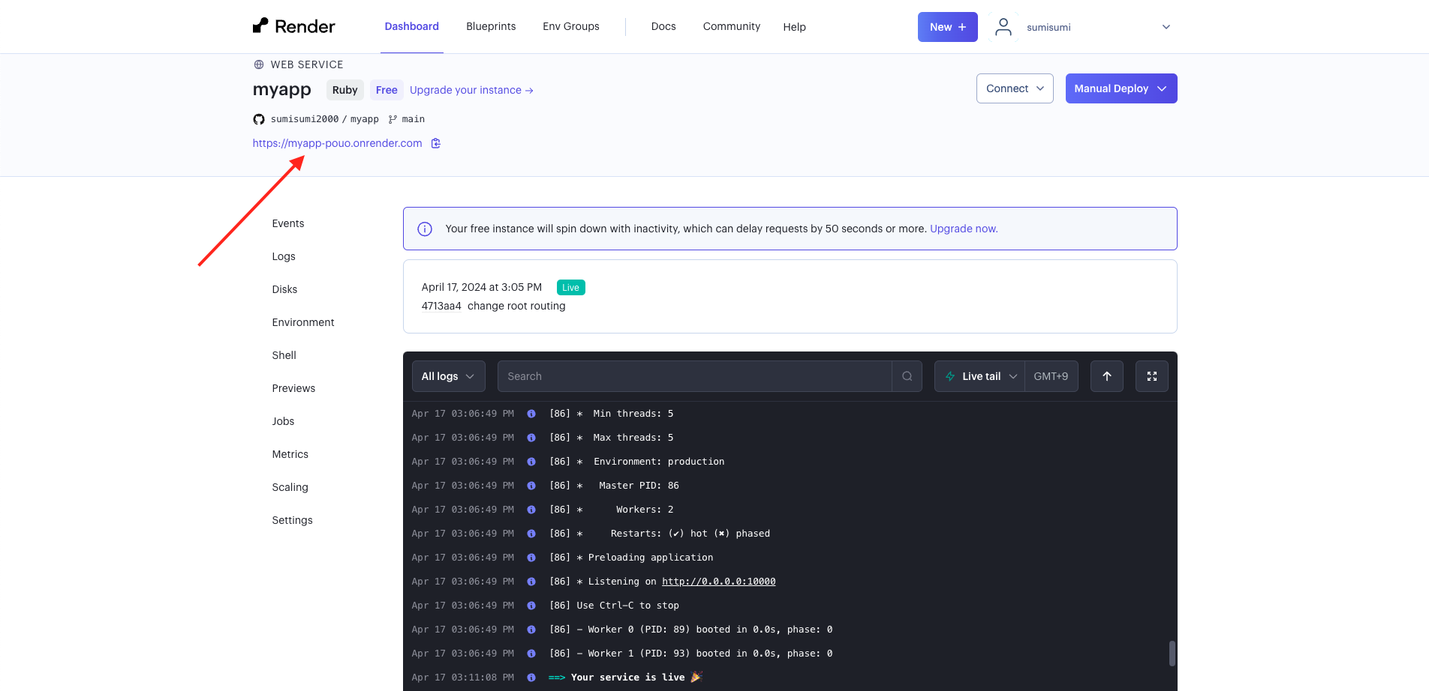Click the GitHub icon beside sumisumi2000 / myapp
Image resolution: width=1429 pixels, height=691 pixels.
point(259,119)
